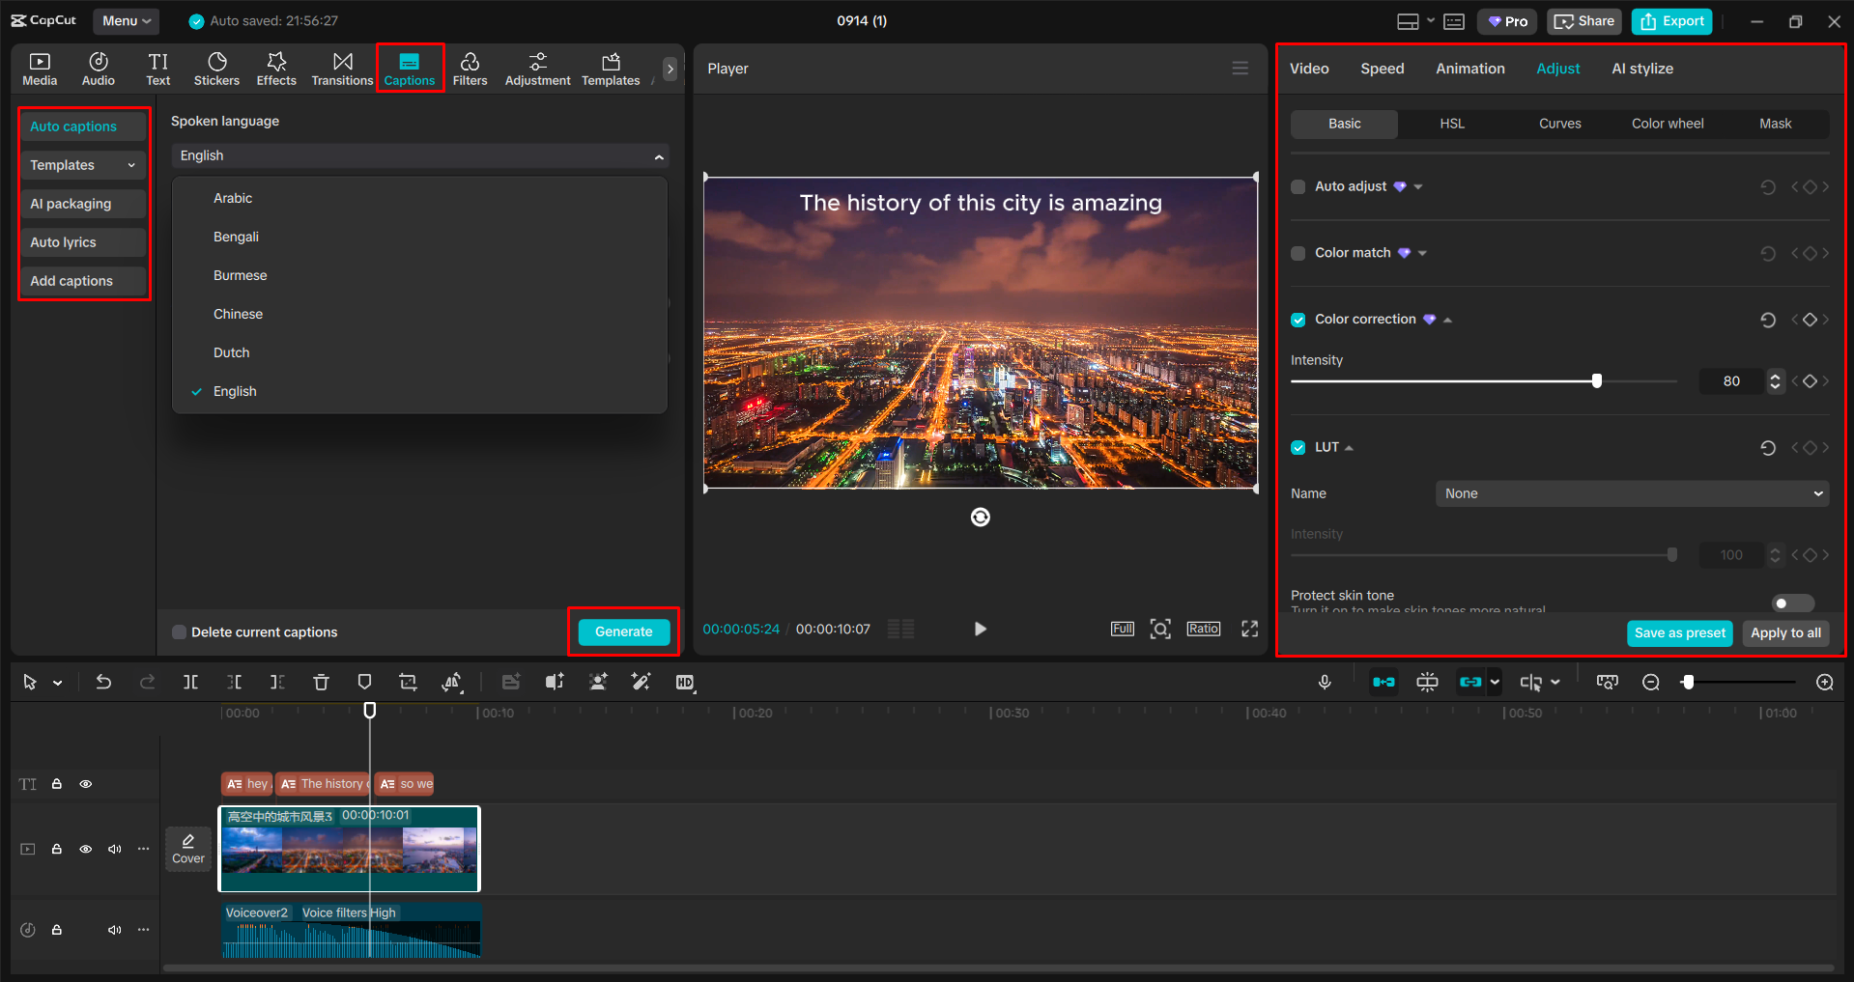This screenshot has height=982, width=1854.
Task: Open the Transitions panel
Action: [342, 68]
